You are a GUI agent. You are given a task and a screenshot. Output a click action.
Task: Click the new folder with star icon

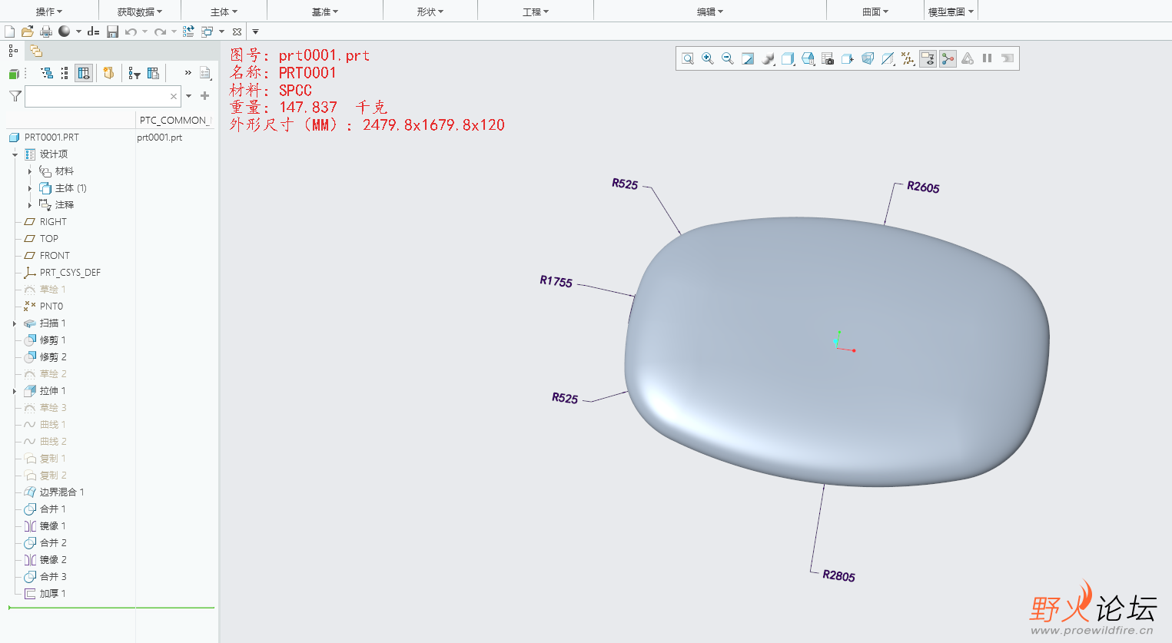pos(108,73)
